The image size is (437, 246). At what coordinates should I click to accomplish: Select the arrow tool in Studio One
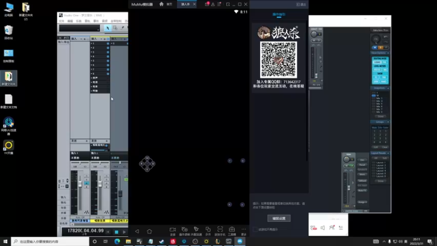pyautogui.click(x=108, y=28)
